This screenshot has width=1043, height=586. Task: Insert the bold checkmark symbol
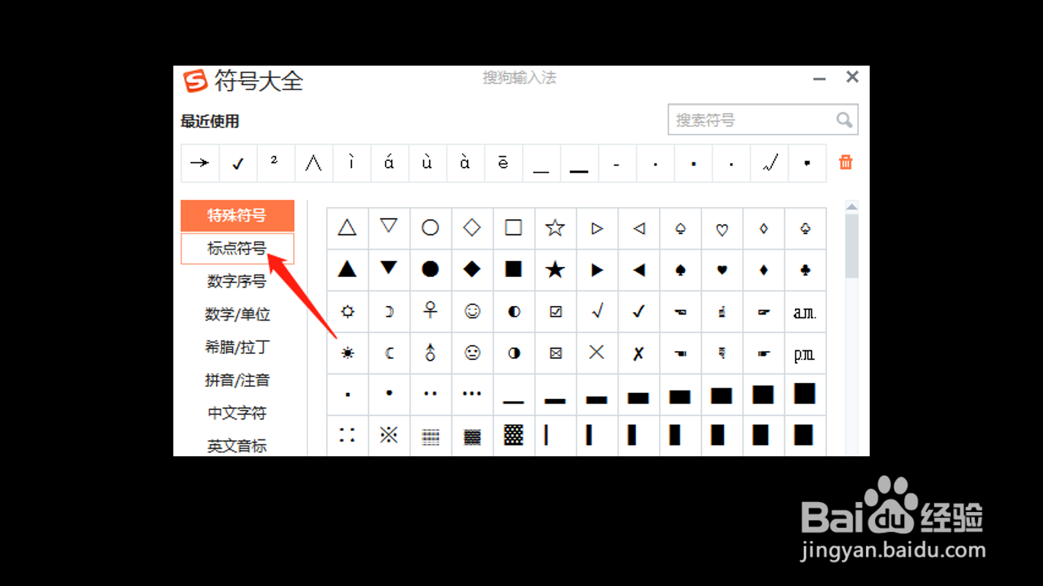(x=638, y=311)
